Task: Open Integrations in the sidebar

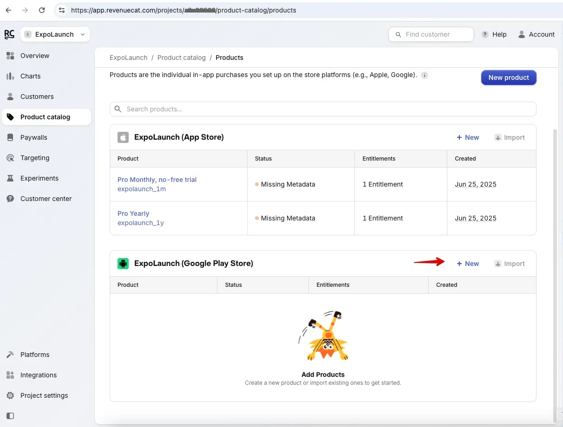Action: 46,375
